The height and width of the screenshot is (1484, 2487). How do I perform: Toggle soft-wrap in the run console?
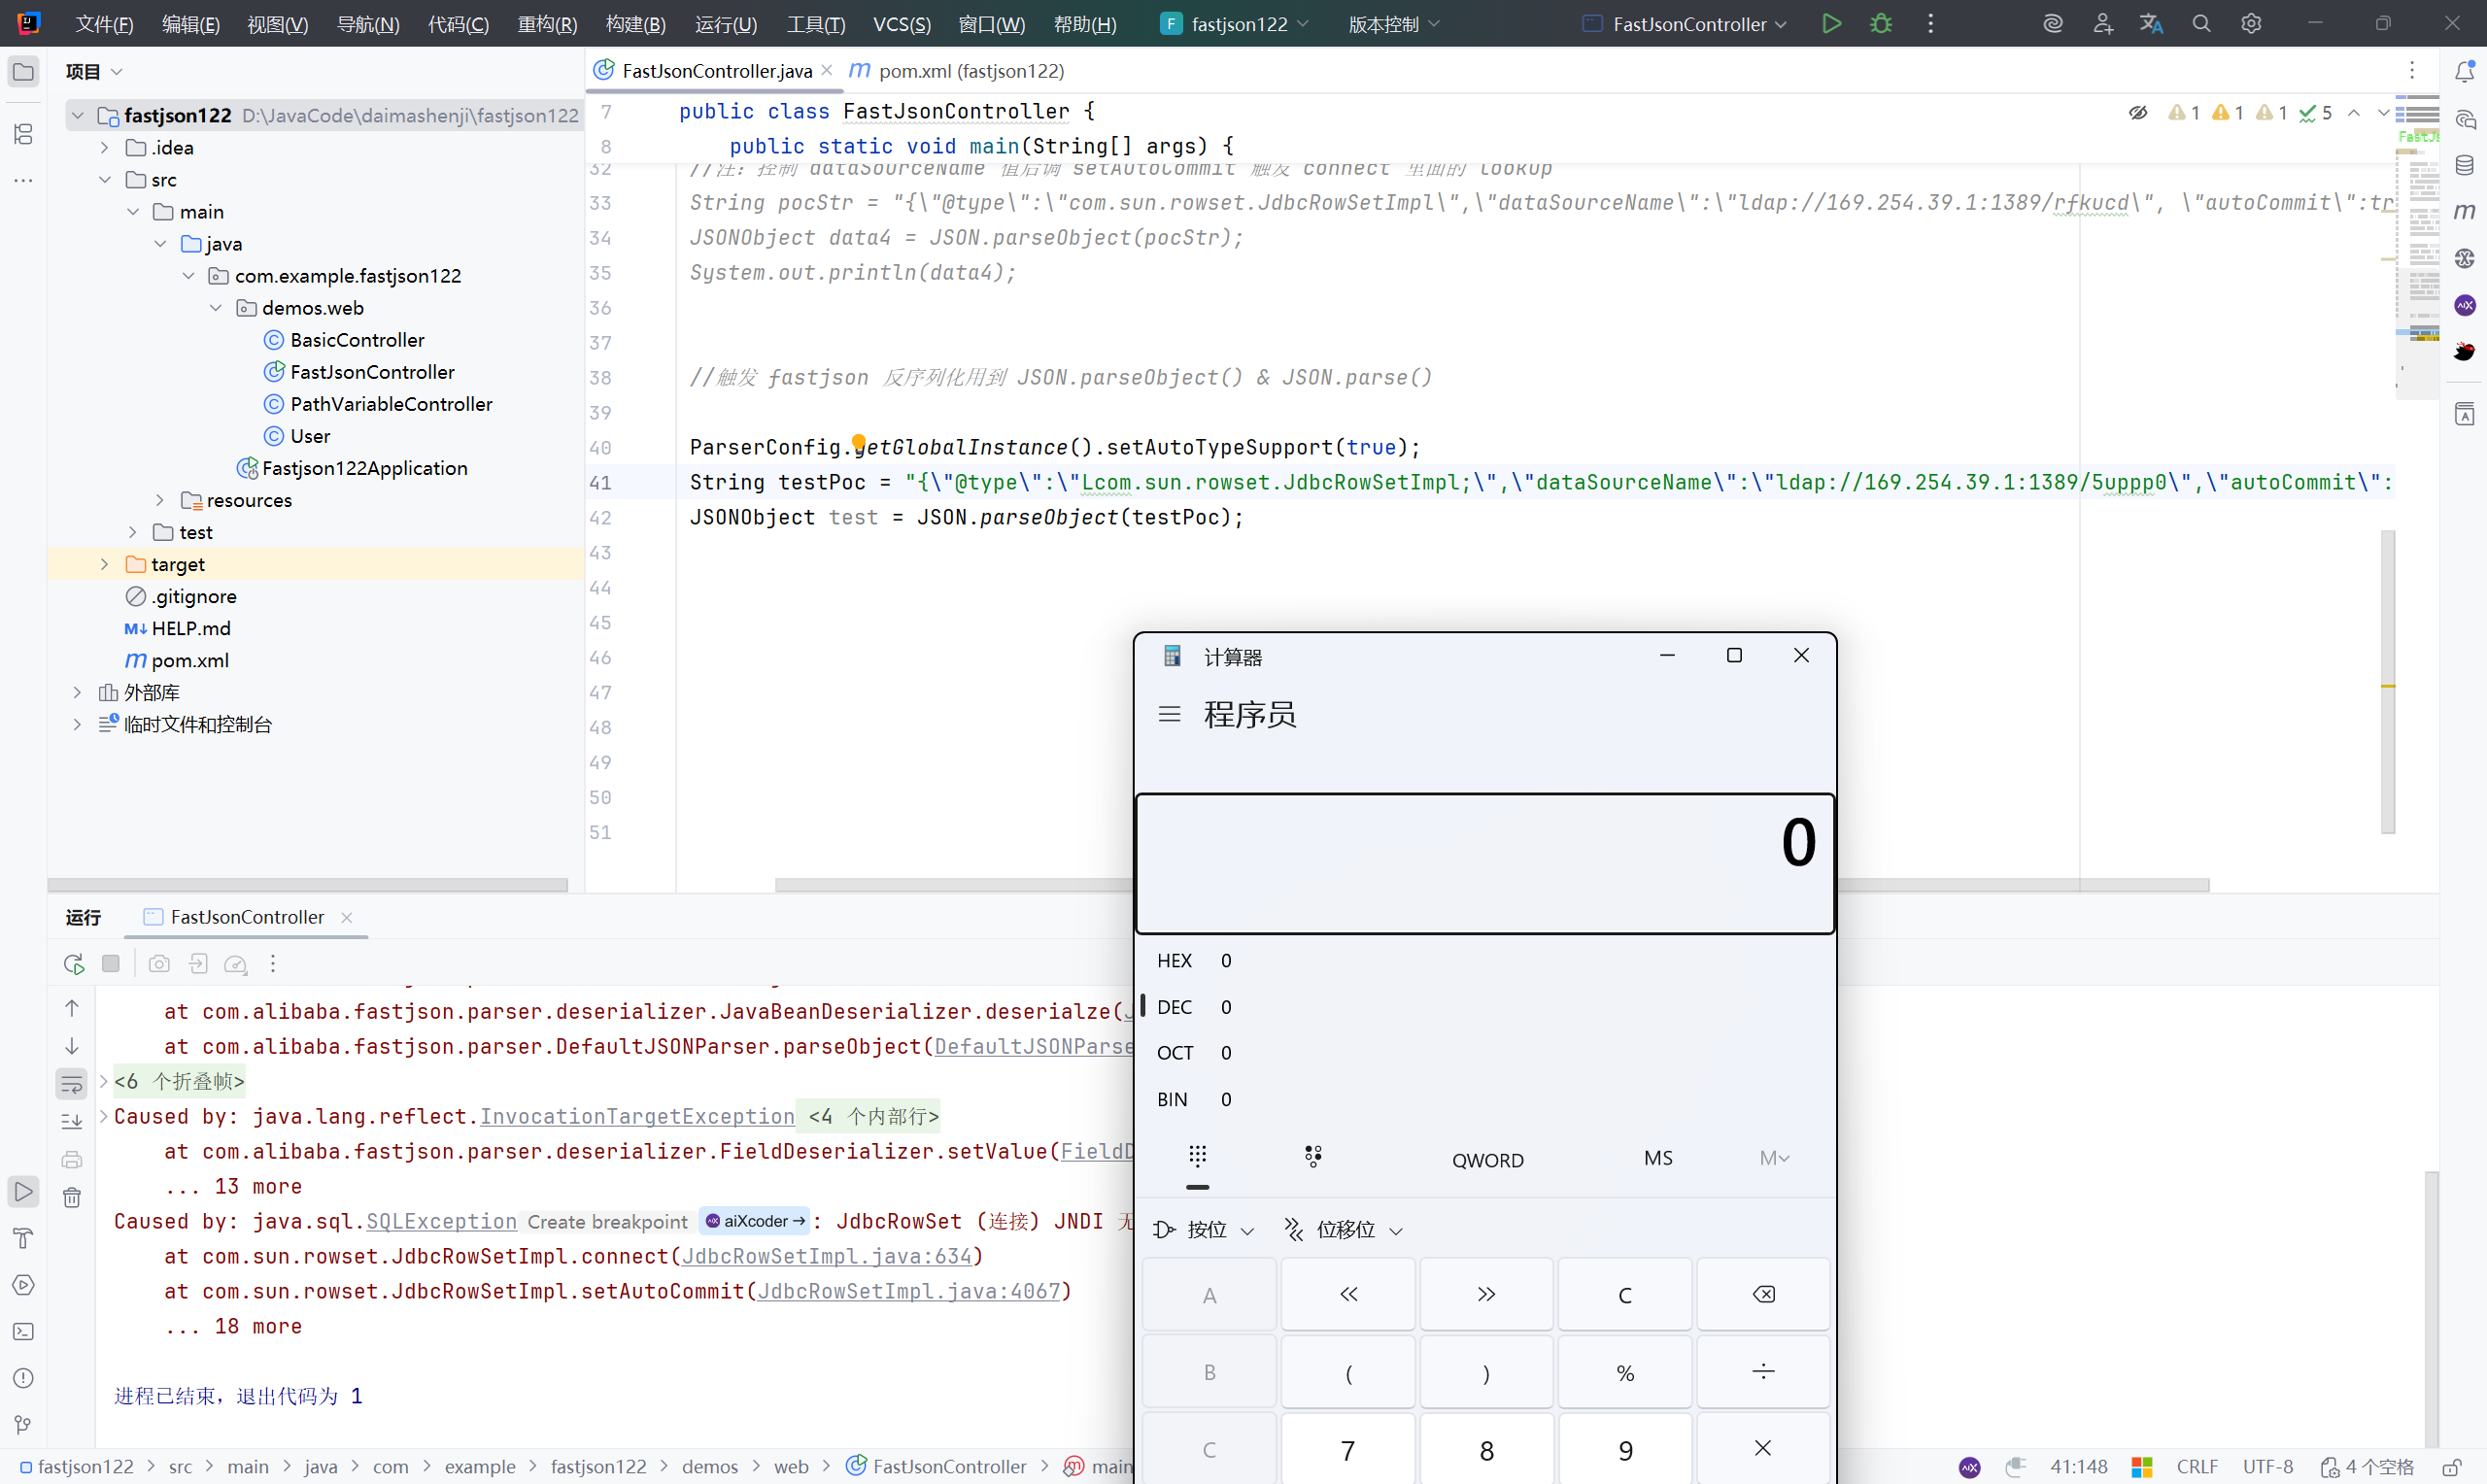coord(72,1083)
